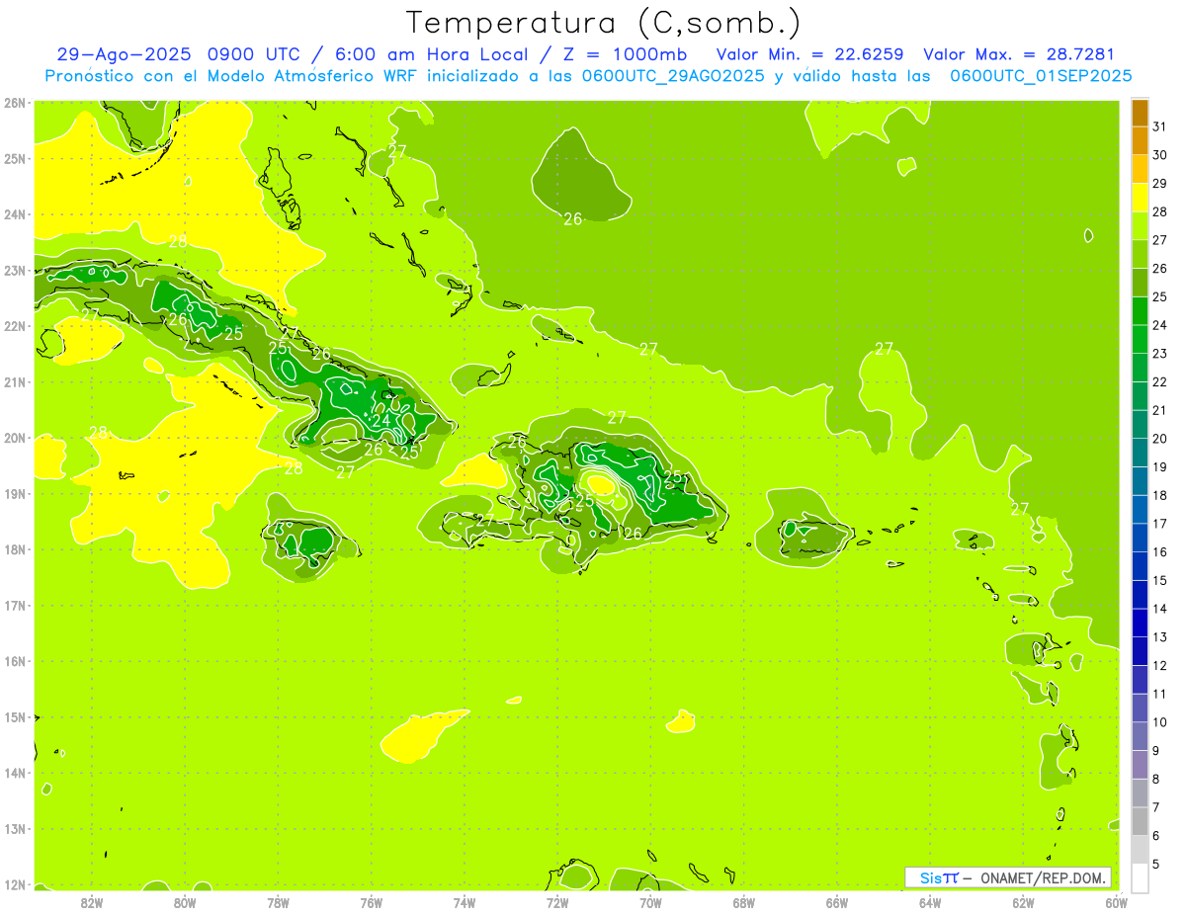Click the dark orange swatch above 31
The image size is (1186, 916).
[x=1140, y=113]
